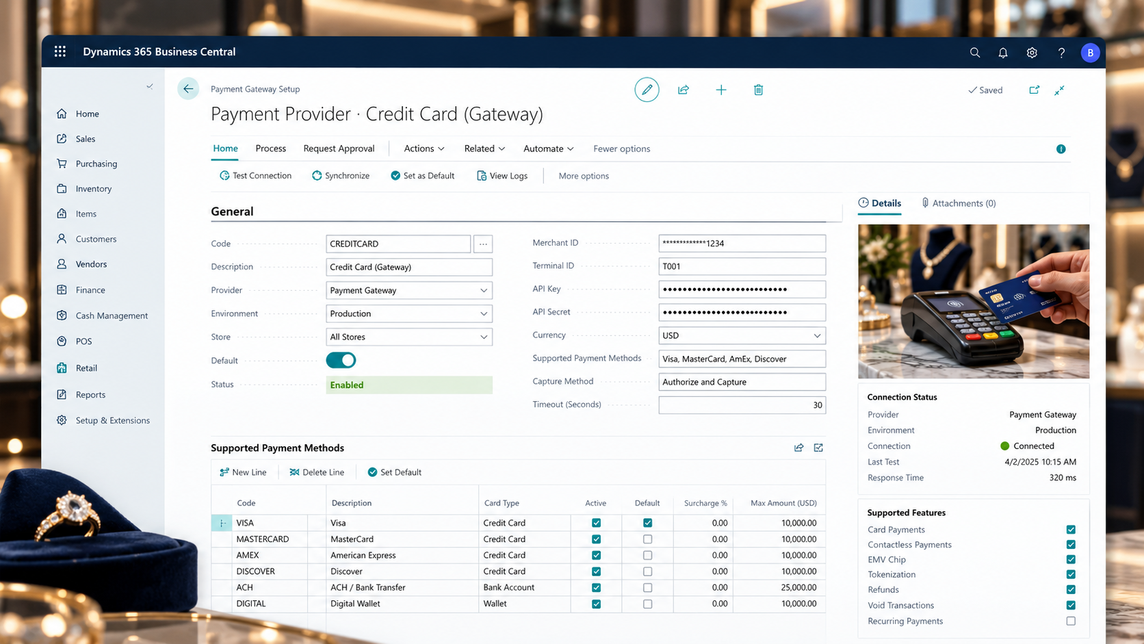
Task: Check Default for DIGITAL row
Action: click(647, 604)
